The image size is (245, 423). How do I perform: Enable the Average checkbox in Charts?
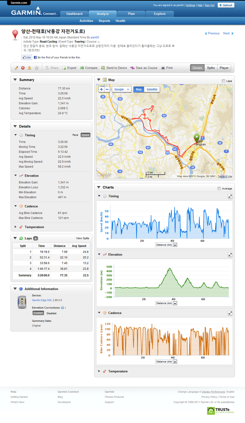219,188
